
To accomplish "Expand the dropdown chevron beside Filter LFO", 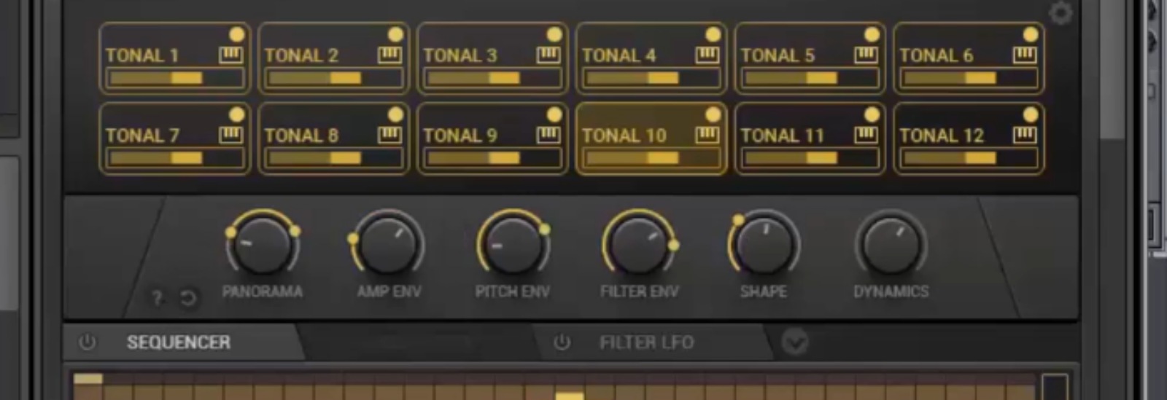I will pos(794,342).
